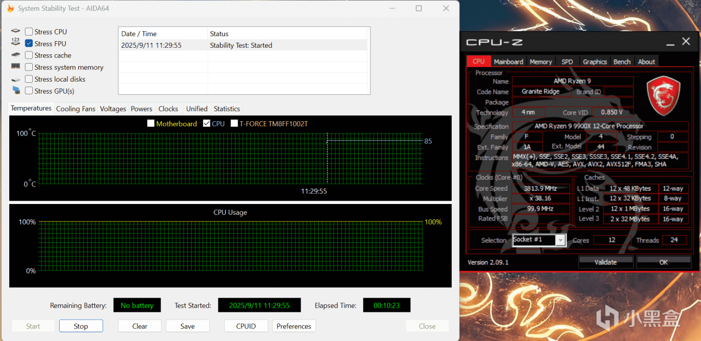The height and width of the screenshot is (341, 701).
Task: Stop the stability test
Action: [x=81, y=326]
